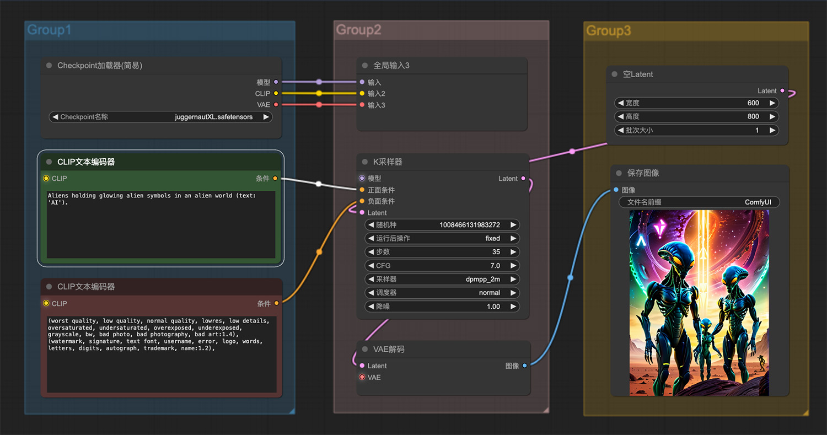Collapse the 保存图像 node via its dot
The width and height of the screenshot is (827, 435).
619,173
